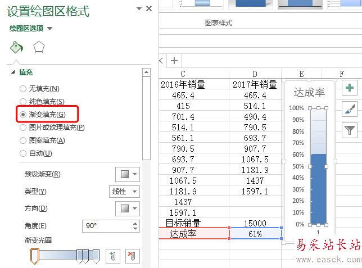Select column E header
The height and width of the screenshot is (268, 362).
(301, 74)
